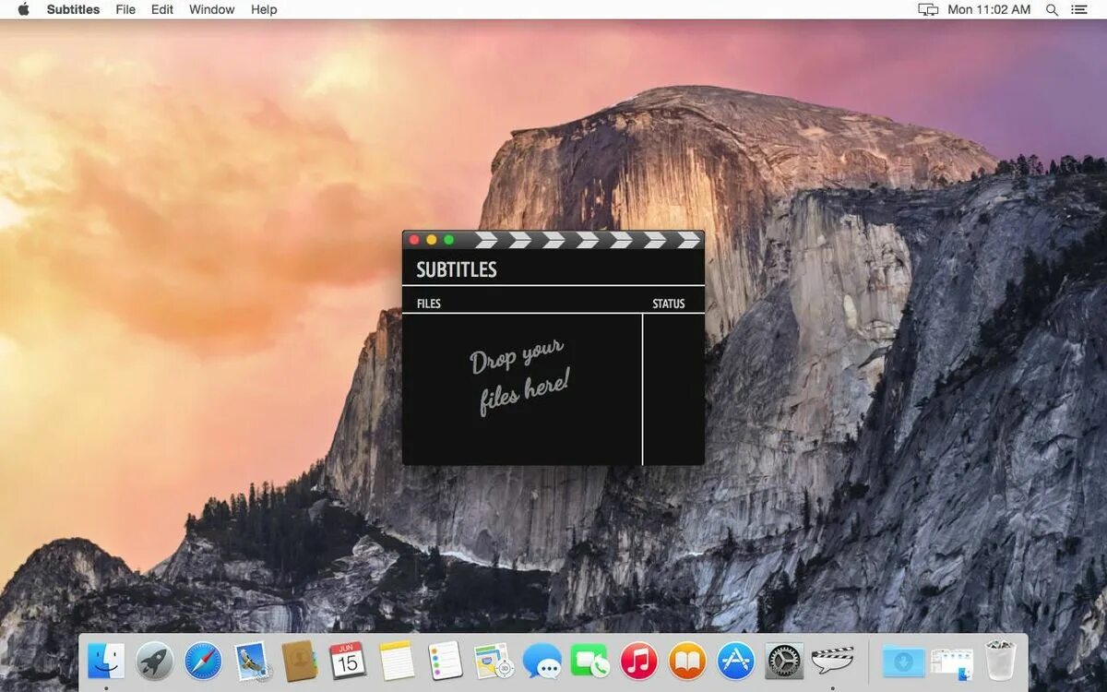Open Messages speech bubble in dock
Image resolution: width=1107 pixels, height=692 pixels.
(542, 661)
